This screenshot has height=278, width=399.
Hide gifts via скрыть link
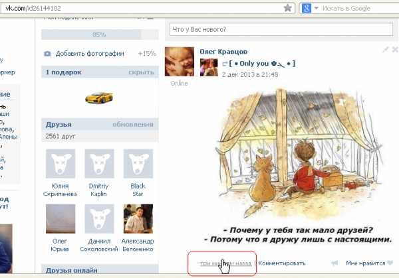[x=141, y=72]
